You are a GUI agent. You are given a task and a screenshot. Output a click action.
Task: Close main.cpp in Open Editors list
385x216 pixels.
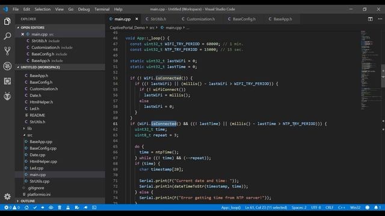click(23, 34)
